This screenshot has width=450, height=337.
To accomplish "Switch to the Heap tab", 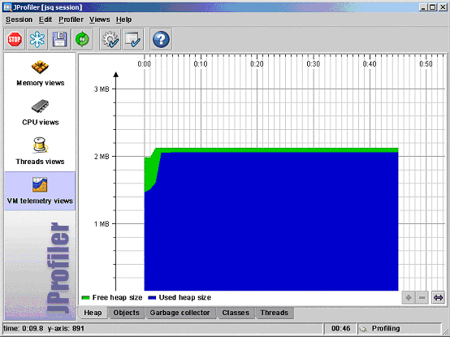I will (x=93, y=313).
